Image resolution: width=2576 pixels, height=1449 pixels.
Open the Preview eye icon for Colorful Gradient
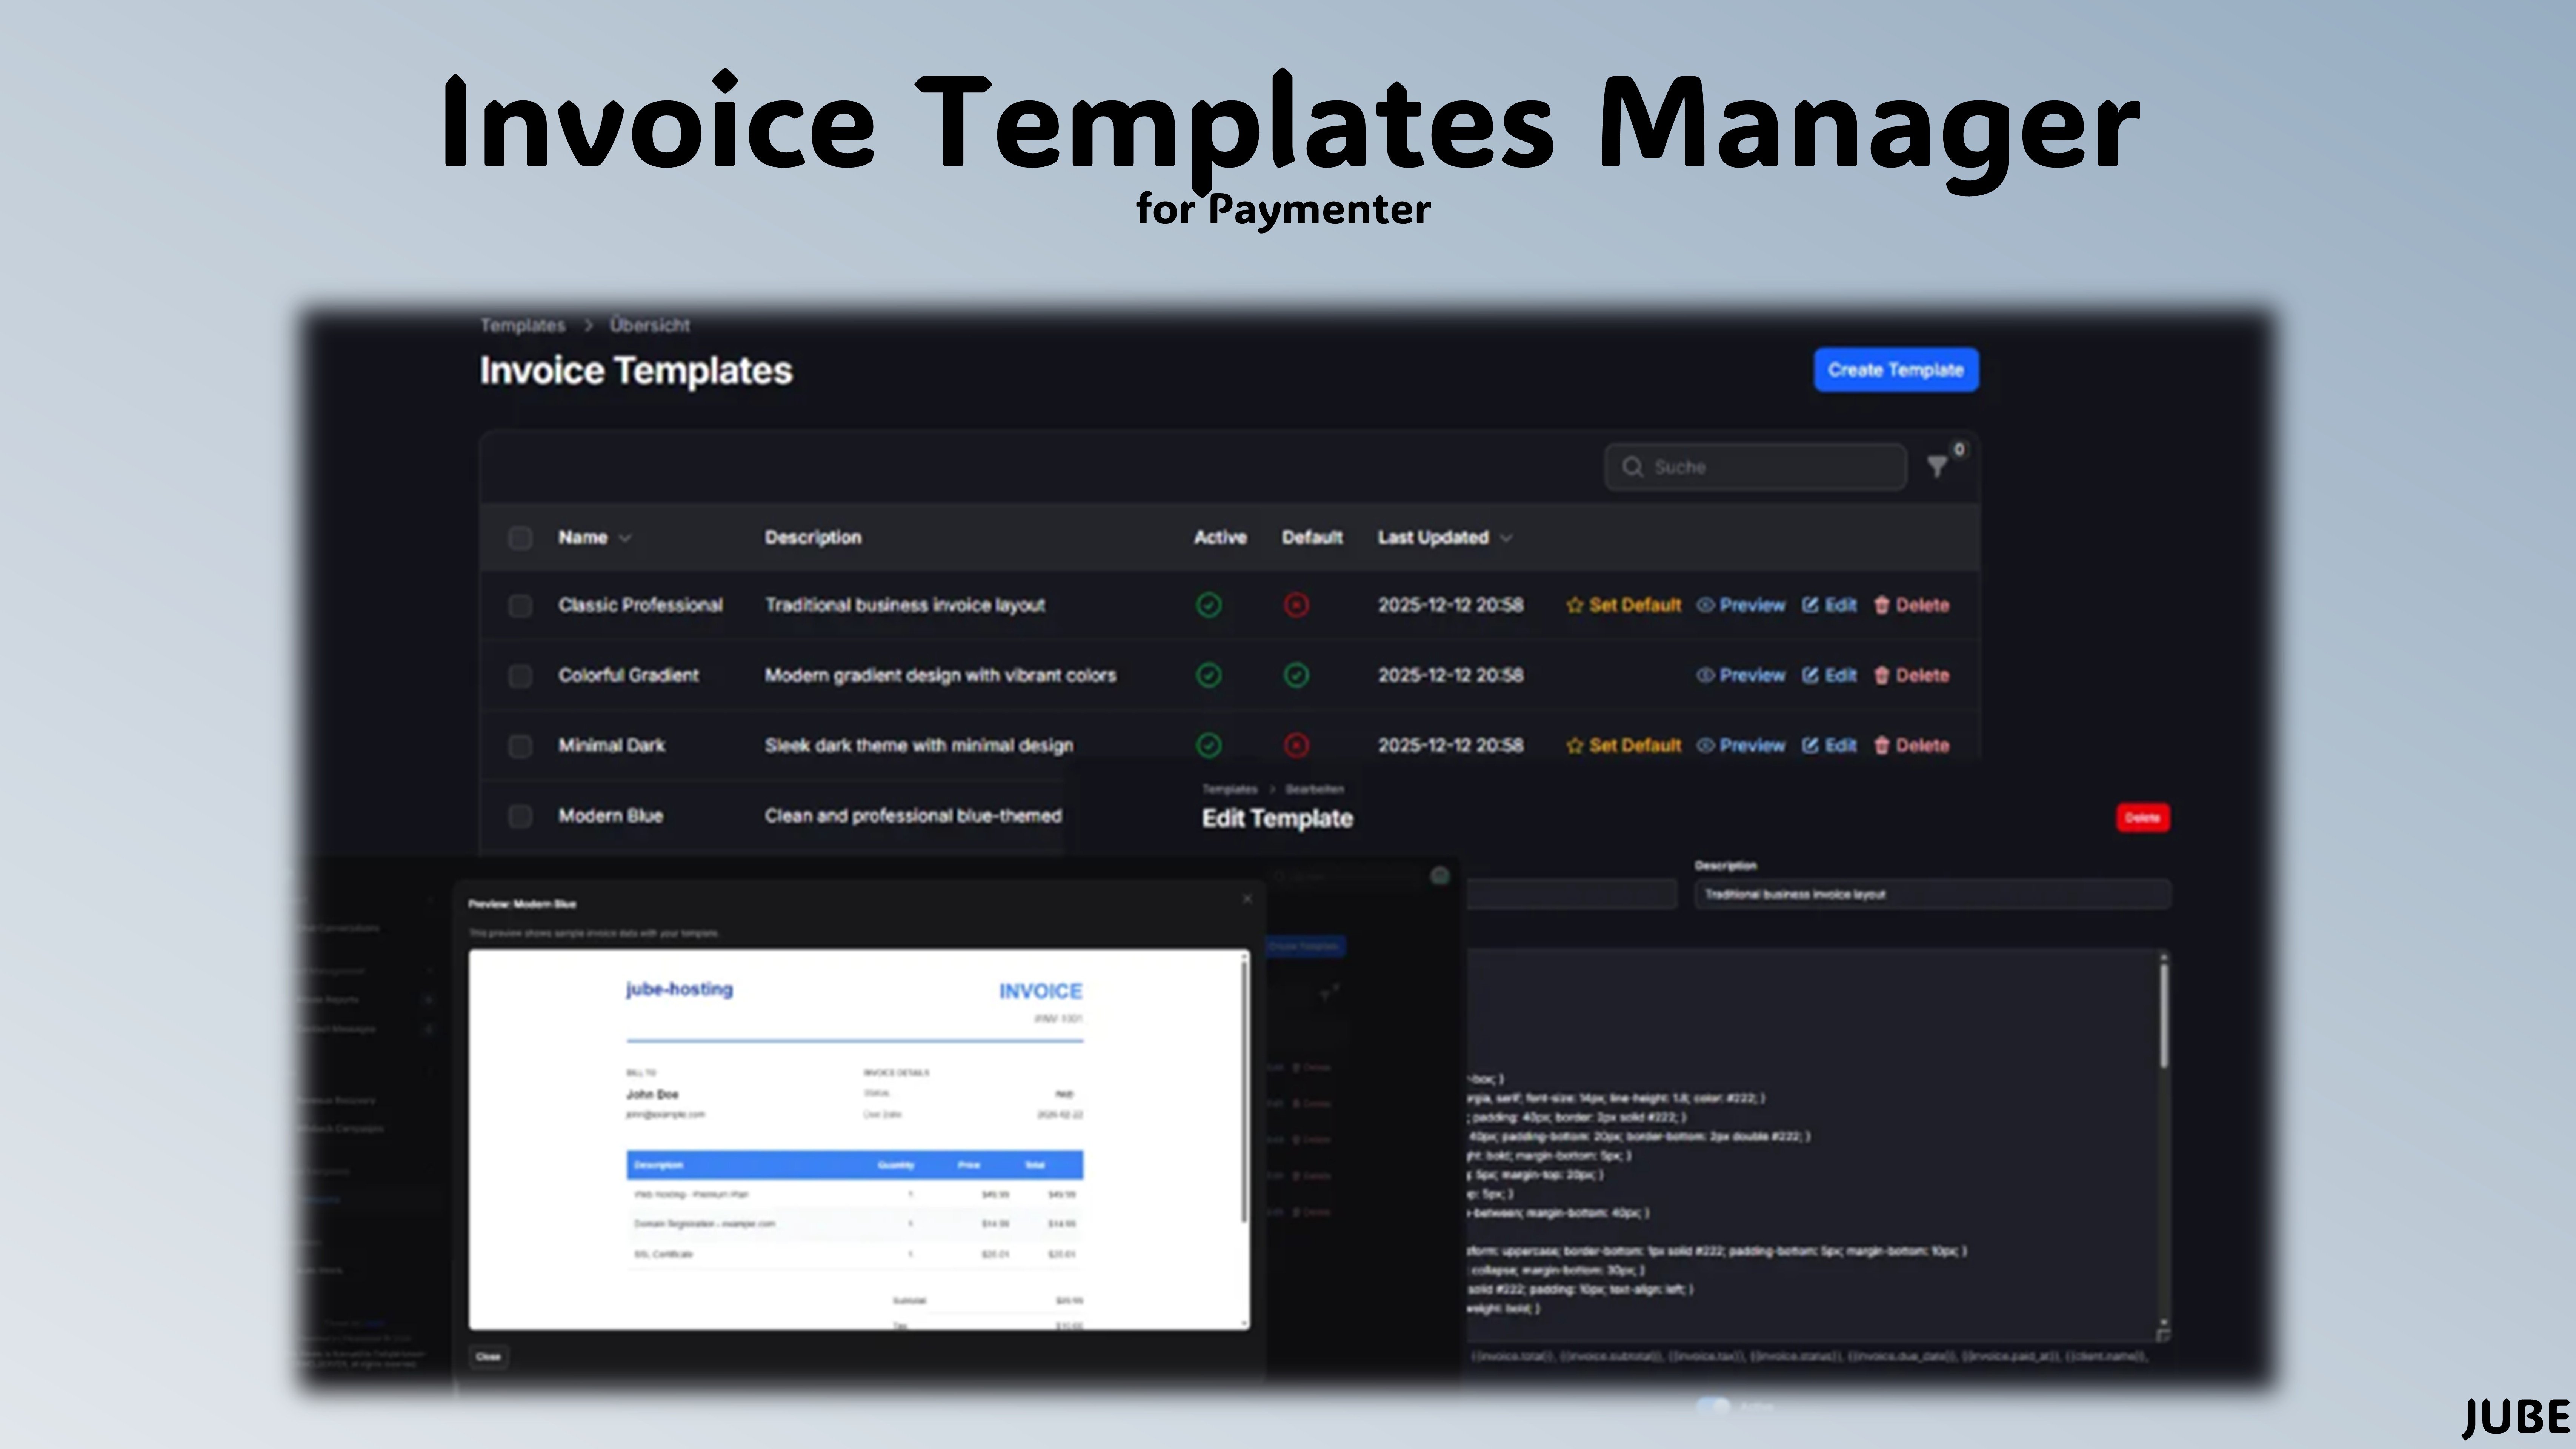click(x=1705, y=675)
